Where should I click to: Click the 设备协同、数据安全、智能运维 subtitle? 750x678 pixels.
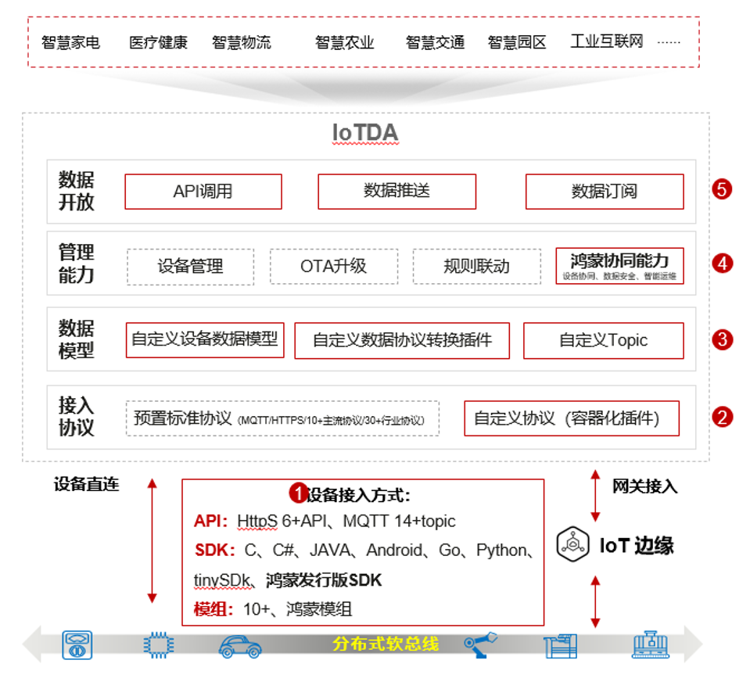[x=619, y=276]
